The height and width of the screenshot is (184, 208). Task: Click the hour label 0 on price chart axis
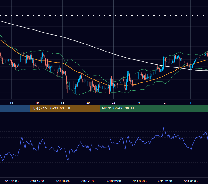click(139, 103)
